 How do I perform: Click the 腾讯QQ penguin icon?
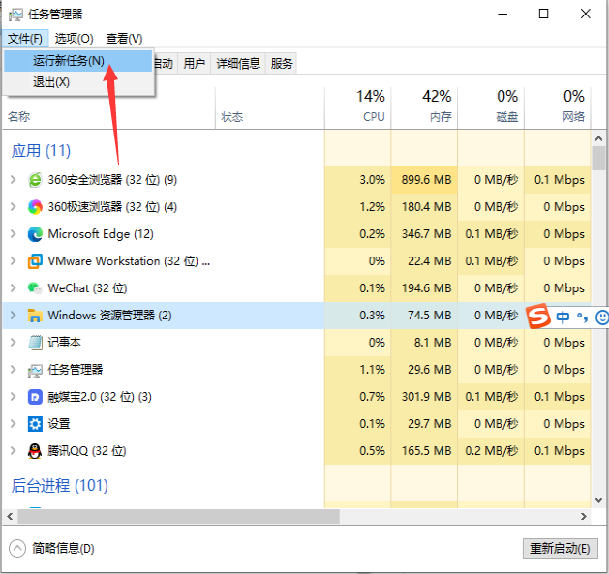[x=35, y=451]
